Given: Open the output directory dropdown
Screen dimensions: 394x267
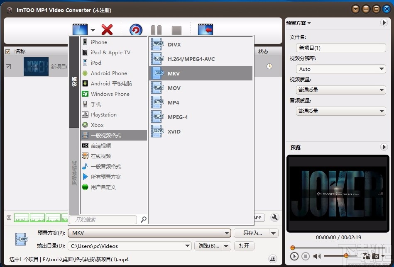Looking at the screenshot, I should click(187, 245).
